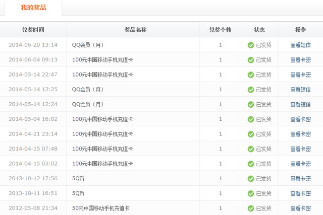Click the status check icon for 2014-05-14 22:47
Screen dimensions: 323x215
(251, 75)
